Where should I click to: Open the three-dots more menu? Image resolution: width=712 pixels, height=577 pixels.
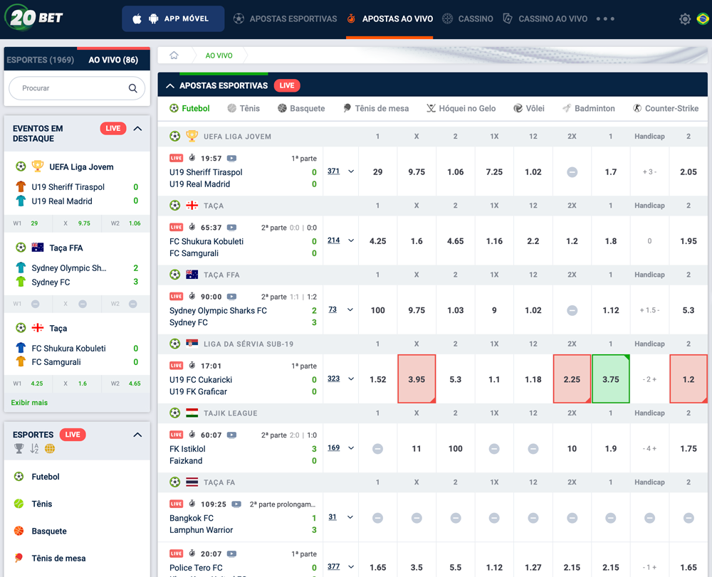tap(605, 19)
